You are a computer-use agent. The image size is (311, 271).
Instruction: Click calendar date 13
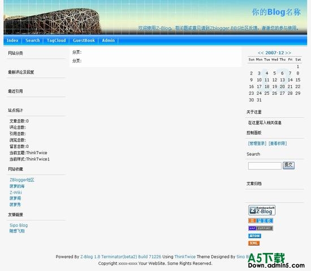tap(282, 80)
